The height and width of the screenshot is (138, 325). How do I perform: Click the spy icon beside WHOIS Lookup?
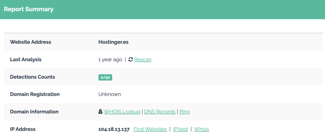tap(100, 112)
